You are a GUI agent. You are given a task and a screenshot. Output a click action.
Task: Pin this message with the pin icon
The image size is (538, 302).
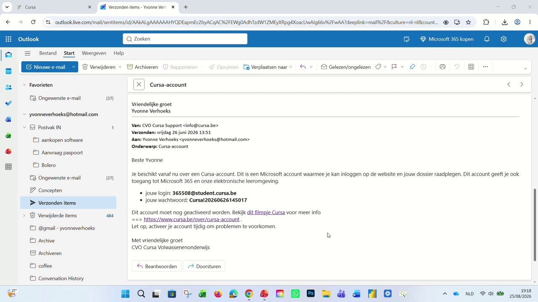coord(412,67)
